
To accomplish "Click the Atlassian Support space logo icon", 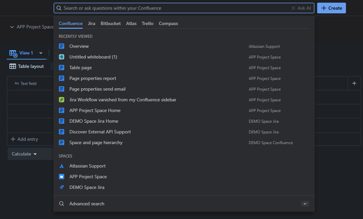I will (61, 166).
